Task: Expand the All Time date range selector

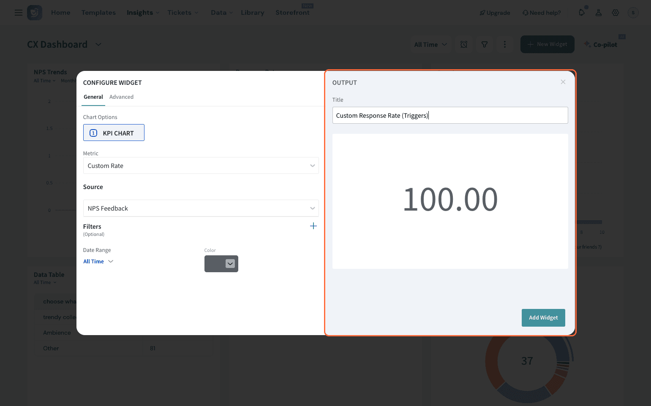Action: click(98, 261)
